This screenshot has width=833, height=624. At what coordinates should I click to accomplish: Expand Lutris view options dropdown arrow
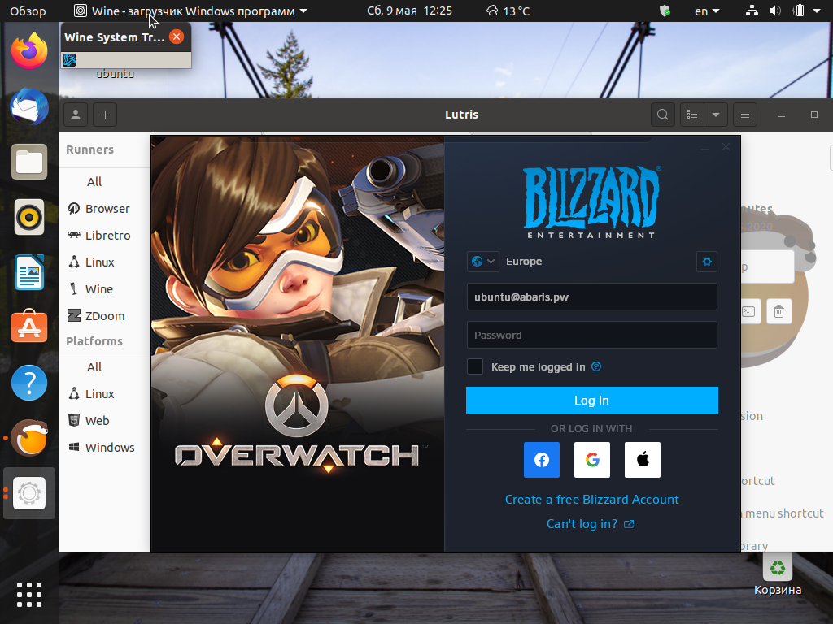[x=716, y=115]
